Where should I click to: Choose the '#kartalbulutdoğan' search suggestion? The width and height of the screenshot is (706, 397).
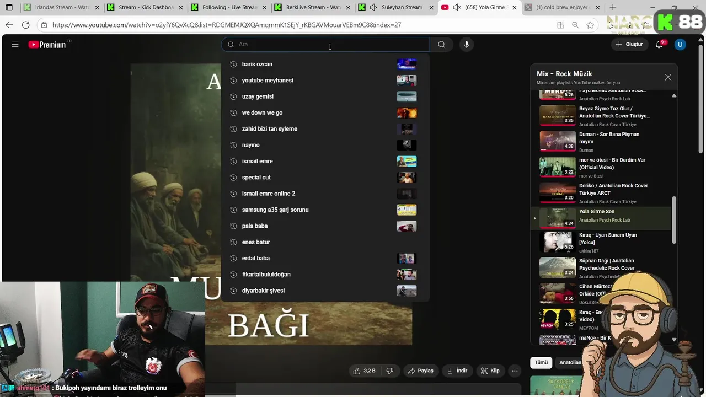(x=325, y=275)
